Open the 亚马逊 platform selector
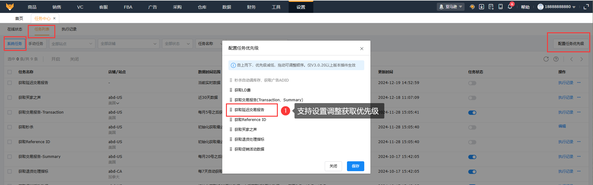The image size is (593, 185). (x=451, y=7)
